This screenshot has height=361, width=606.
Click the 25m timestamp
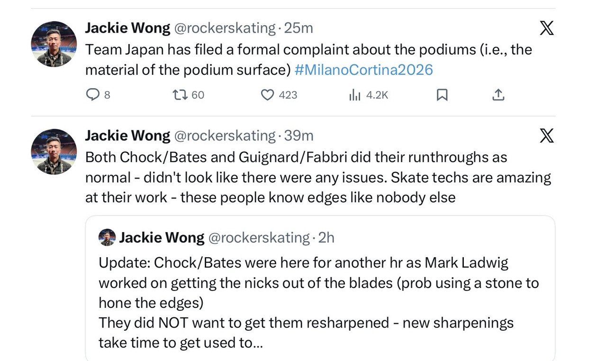(298, 28)
